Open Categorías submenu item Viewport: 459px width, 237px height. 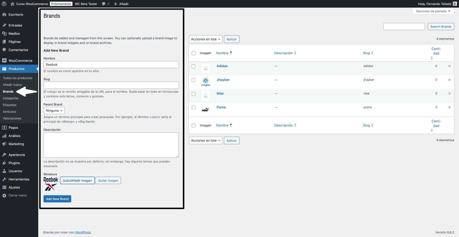pos(11,98)
